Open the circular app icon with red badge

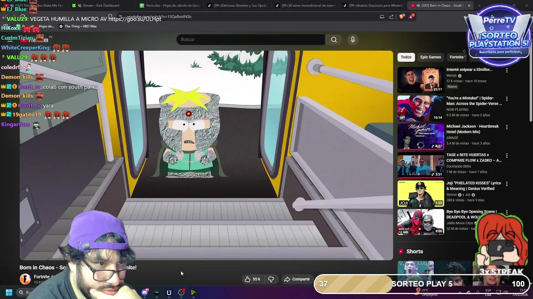click(181, 292)
